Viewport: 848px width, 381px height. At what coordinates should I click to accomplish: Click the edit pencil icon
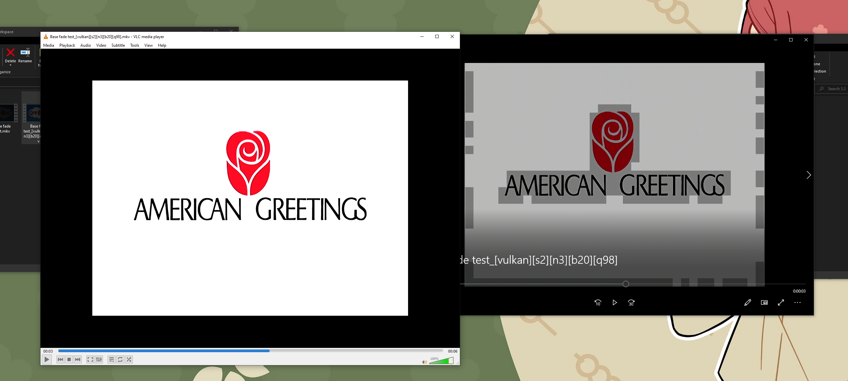coord(747,302)
